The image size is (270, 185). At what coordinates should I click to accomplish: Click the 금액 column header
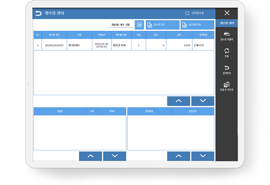179,35
